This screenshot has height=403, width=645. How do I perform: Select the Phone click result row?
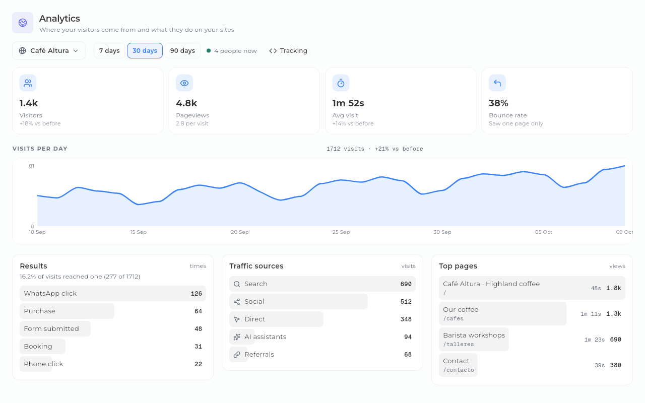[113, 364]
